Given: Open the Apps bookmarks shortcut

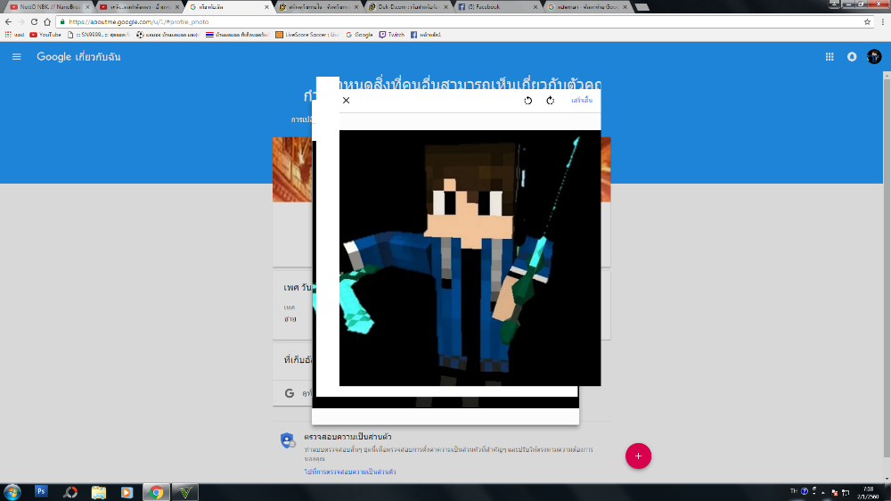Looking at the screenshot, I should pos(15,35).
